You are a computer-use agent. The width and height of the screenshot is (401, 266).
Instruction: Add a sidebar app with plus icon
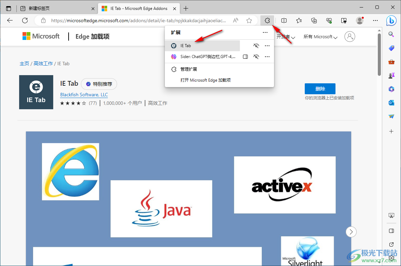pos(391,131)
